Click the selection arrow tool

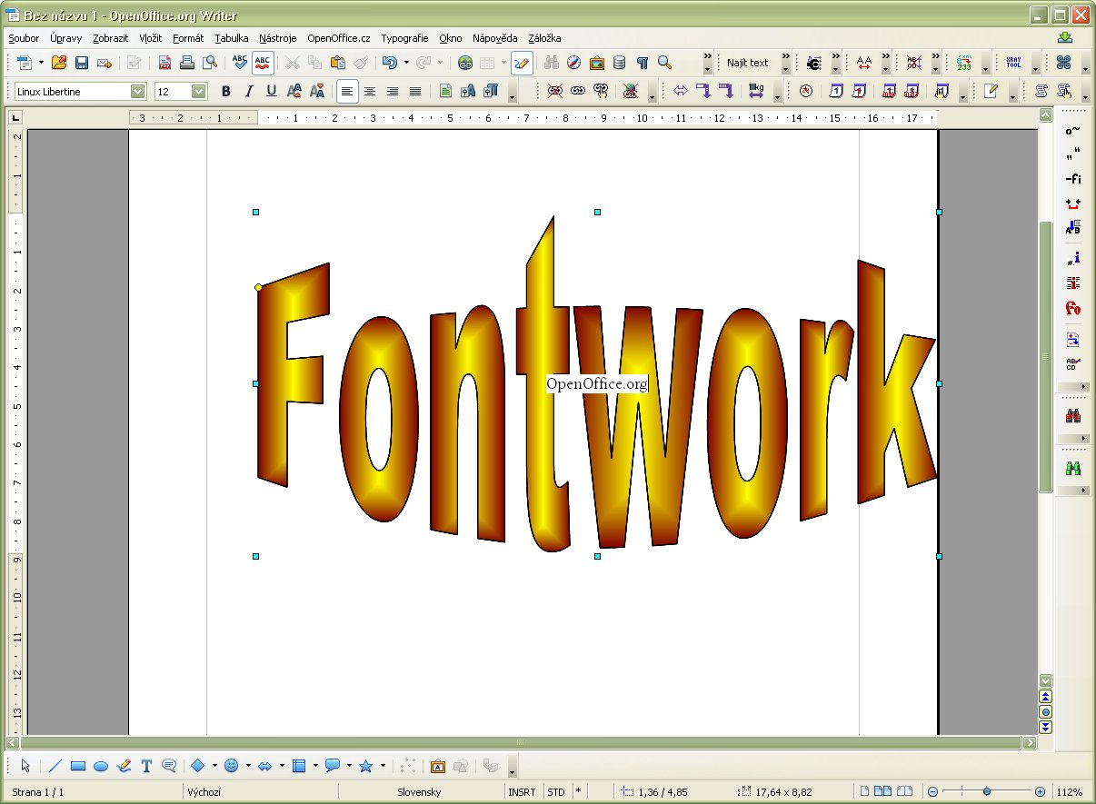25,766
